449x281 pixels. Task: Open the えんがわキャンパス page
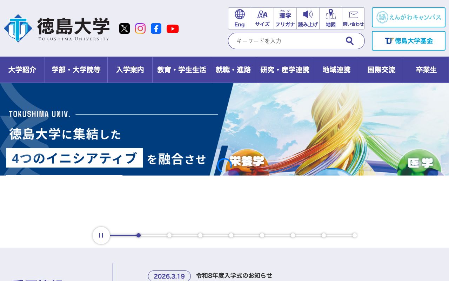click(x=408, y=17)
